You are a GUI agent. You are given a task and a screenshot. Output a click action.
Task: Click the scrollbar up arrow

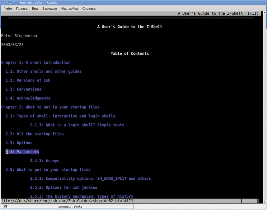[264, 13]
